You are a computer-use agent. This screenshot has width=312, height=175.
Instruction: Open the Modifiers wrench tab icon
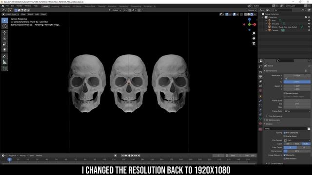(260, 101)
